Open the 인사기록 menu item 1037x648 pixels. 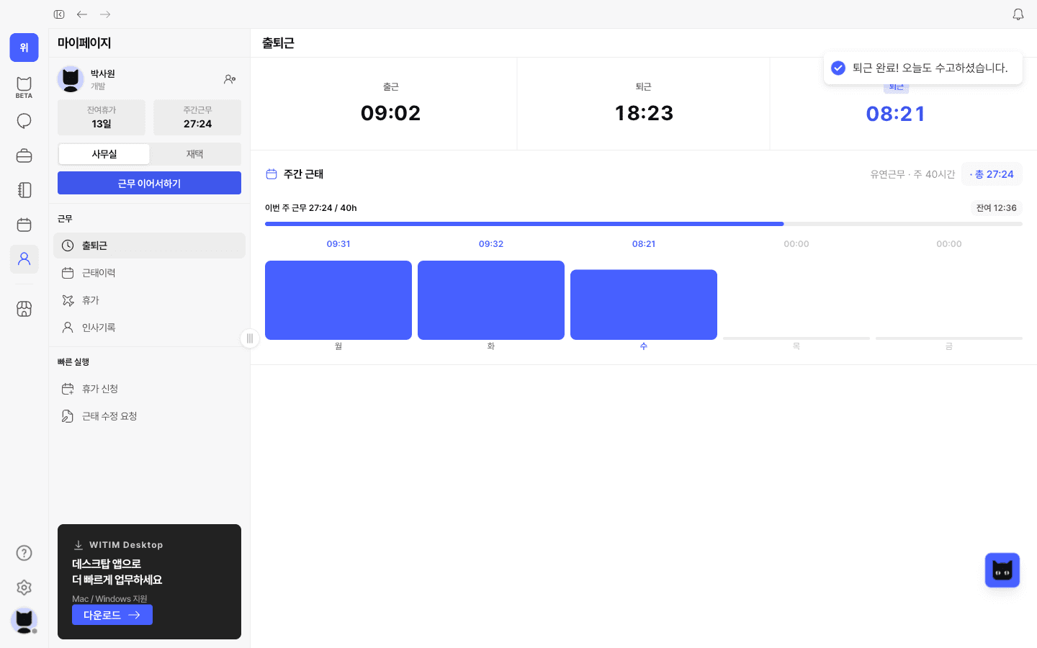point(149,328)
